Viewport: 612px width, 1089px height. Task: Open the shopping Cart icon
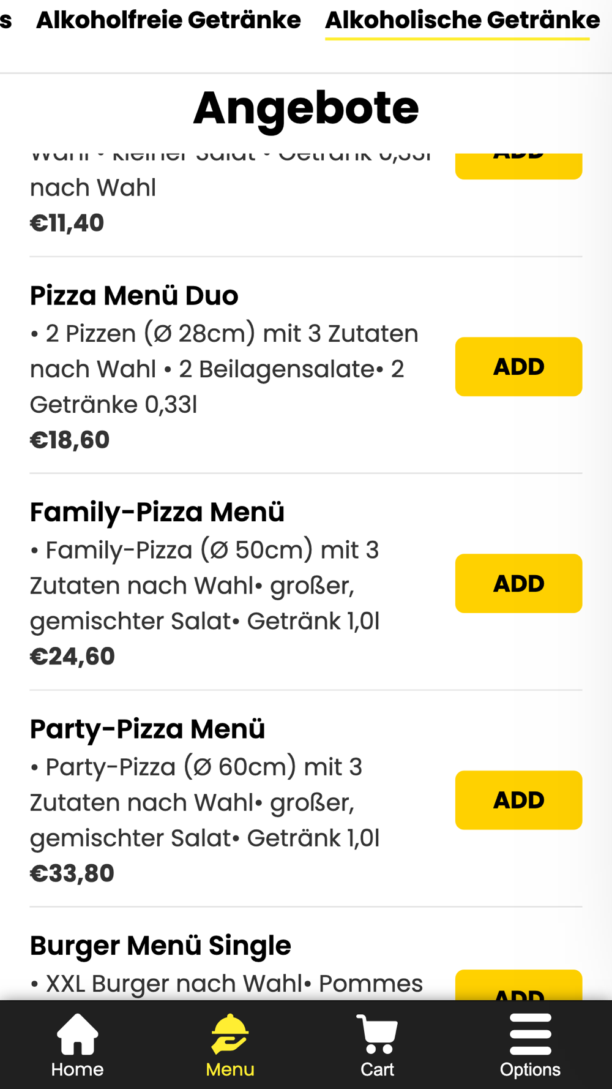coord(377,1034)
